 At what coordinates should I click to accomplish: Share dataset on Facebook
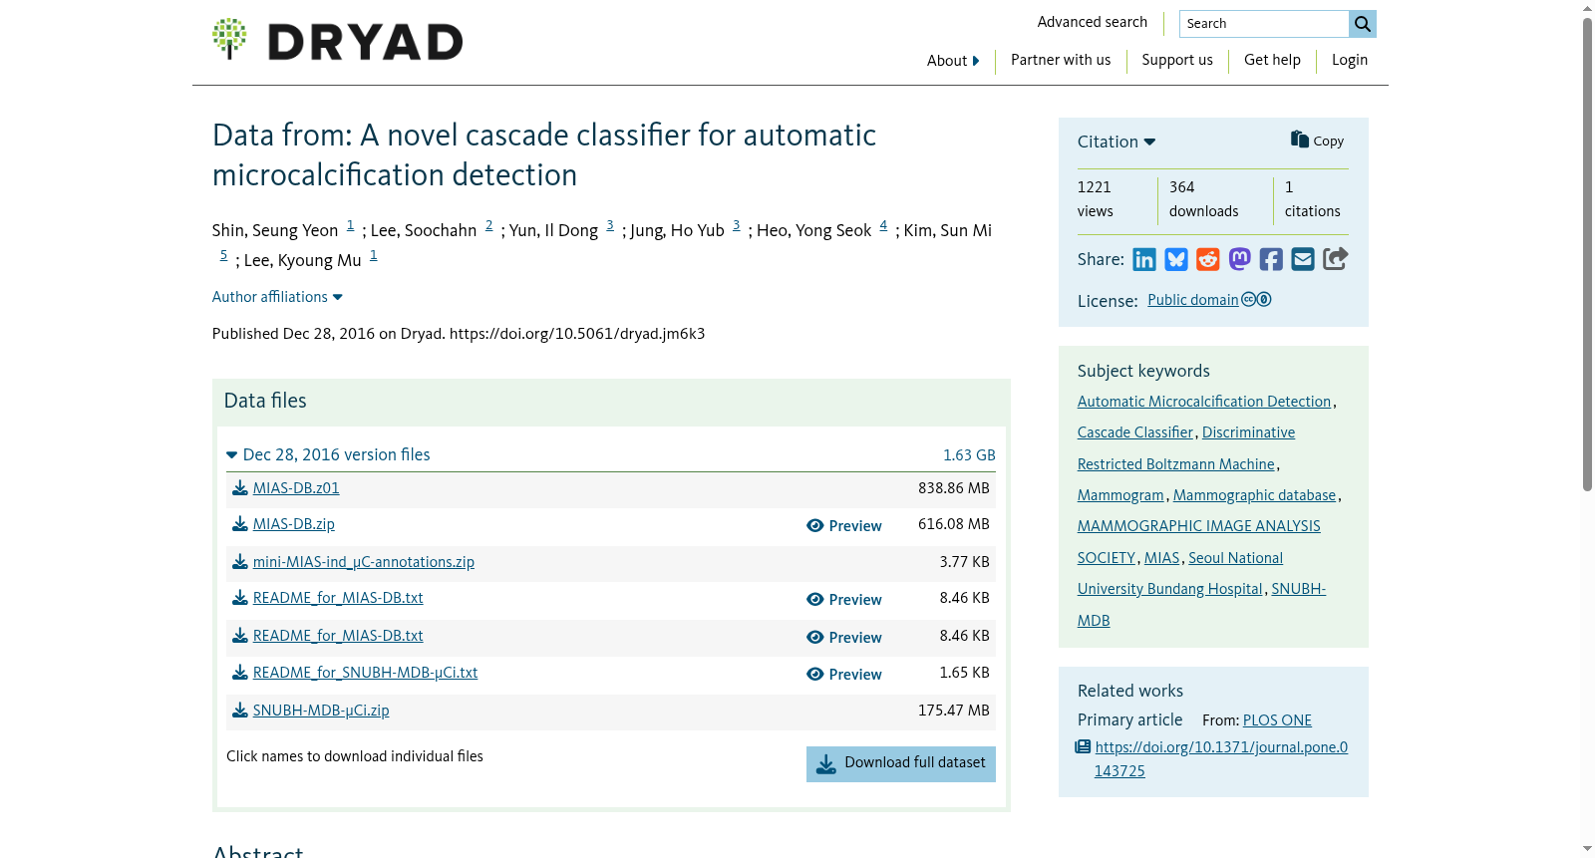click(1271, 260)
